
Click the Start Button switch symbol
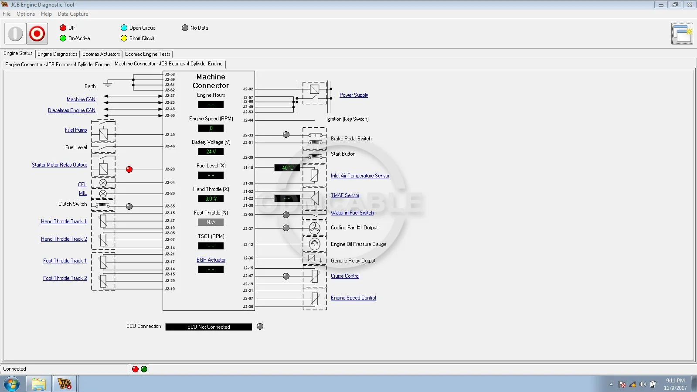click(315, 156)
